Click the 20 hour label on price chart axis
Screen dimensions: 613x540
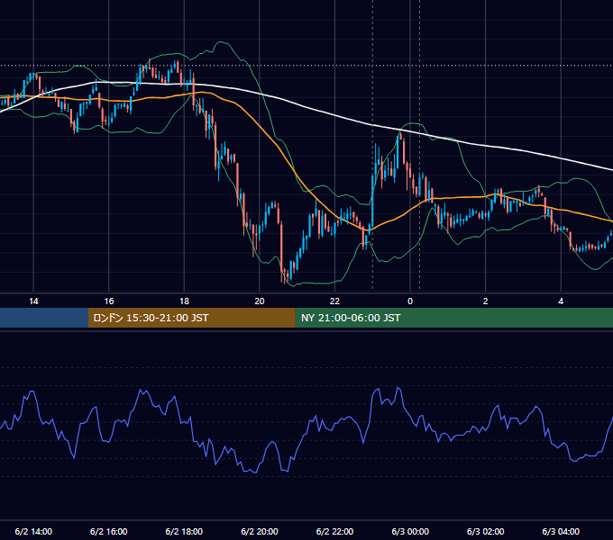coord(260,301)
